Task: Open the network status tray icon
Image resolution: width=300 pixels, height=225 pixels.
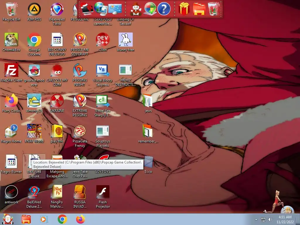Action: [263, 219]
